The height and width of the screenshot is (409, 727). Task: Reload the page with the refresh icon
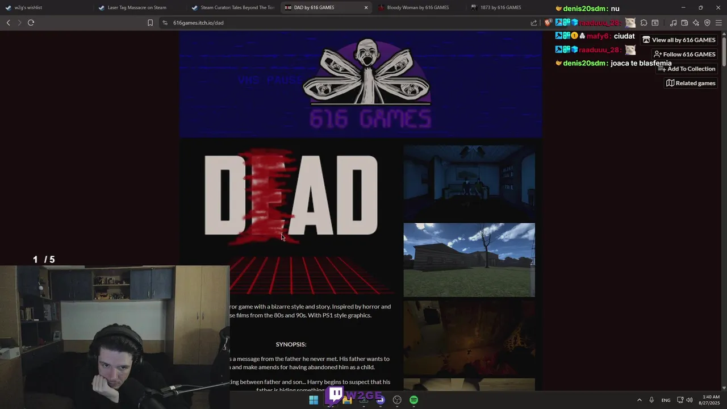(31, 23)
